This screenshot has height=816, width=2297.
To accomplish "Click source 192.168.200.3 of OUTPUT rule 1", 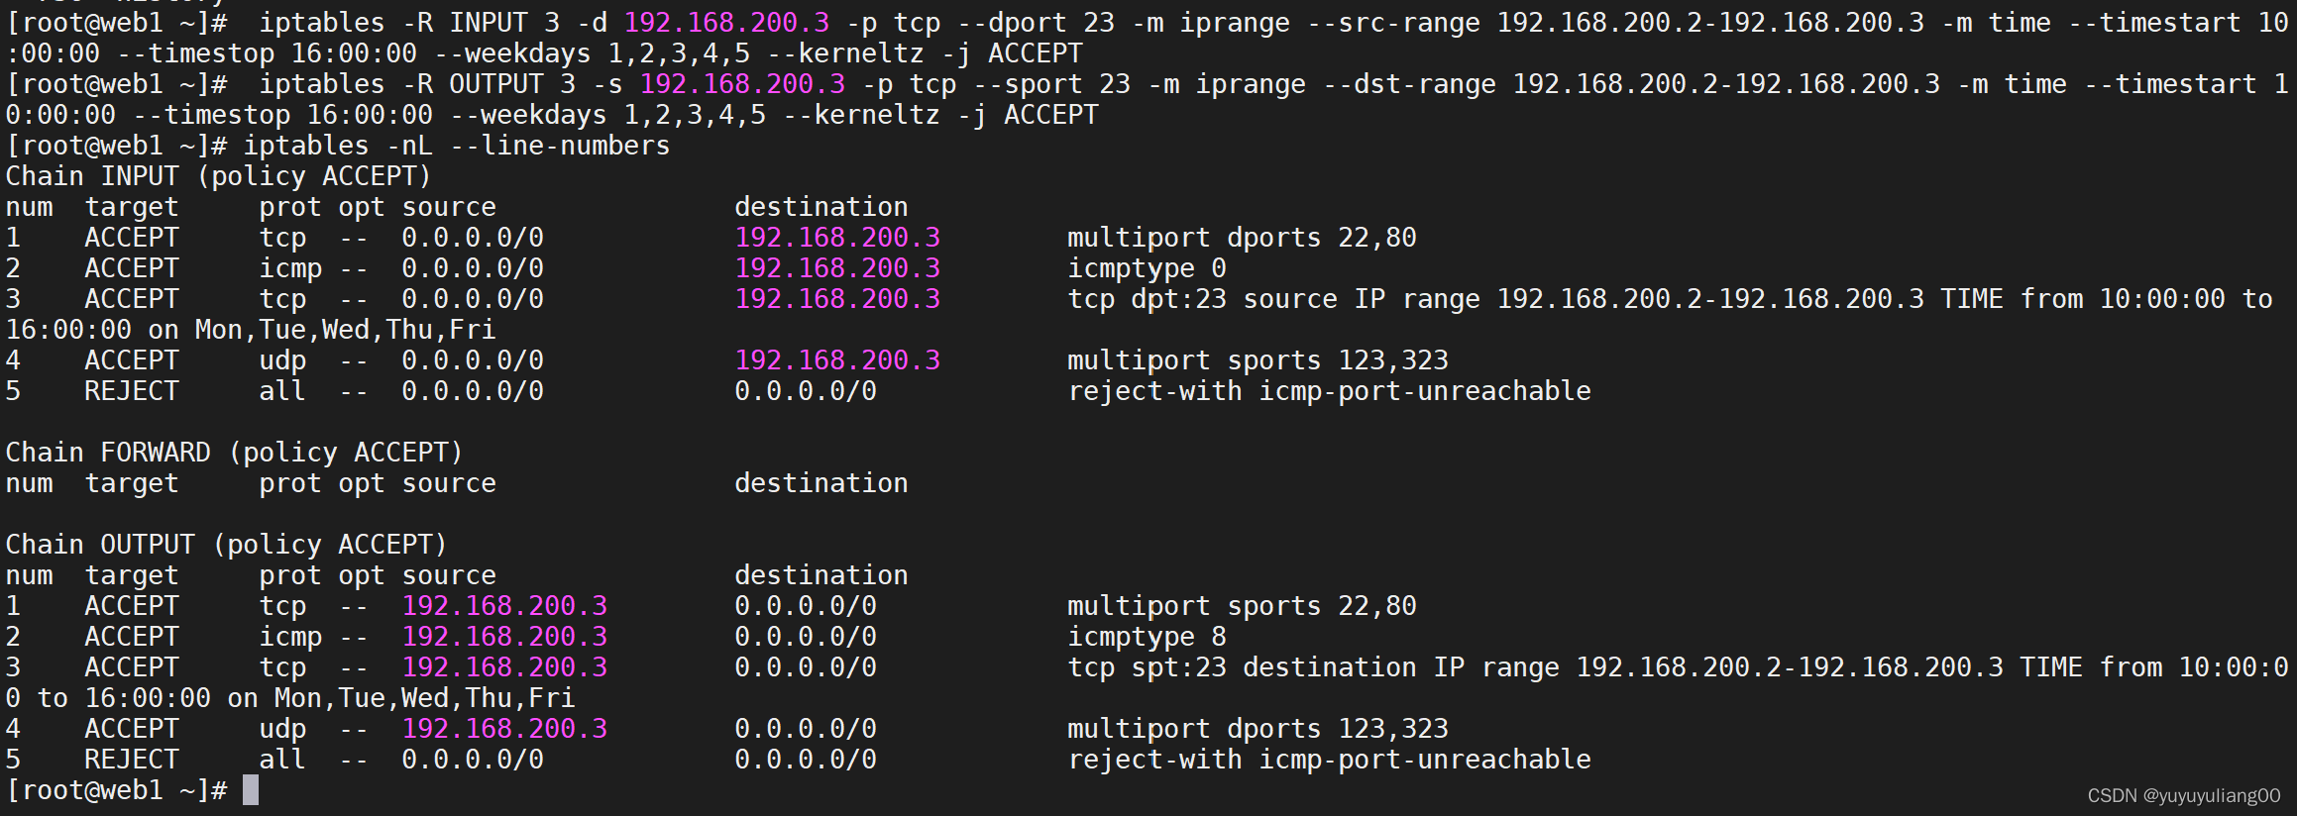I will pos(504,606).
